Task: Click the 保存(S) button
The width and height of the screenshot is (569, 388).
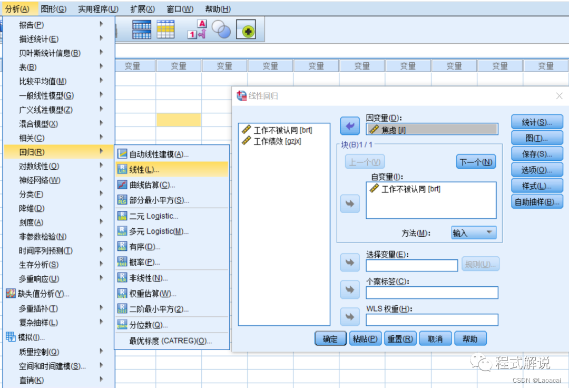Action: point(537,154)
